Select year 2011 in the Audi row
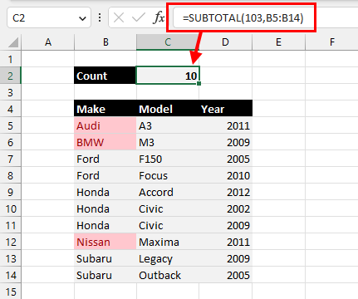Screen dimensions: 358x299 coord(225,125)
